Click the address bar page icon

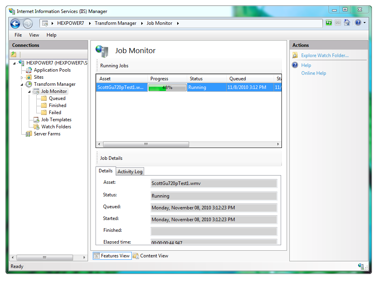point(45,23)
